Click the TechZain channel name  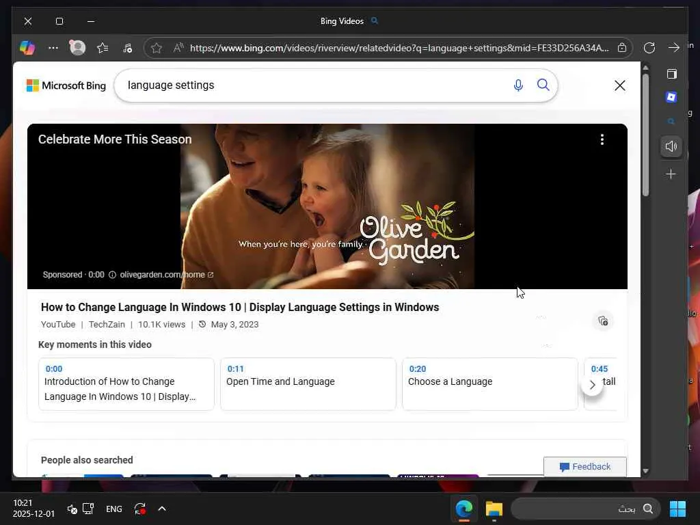(x=107, y=325)
